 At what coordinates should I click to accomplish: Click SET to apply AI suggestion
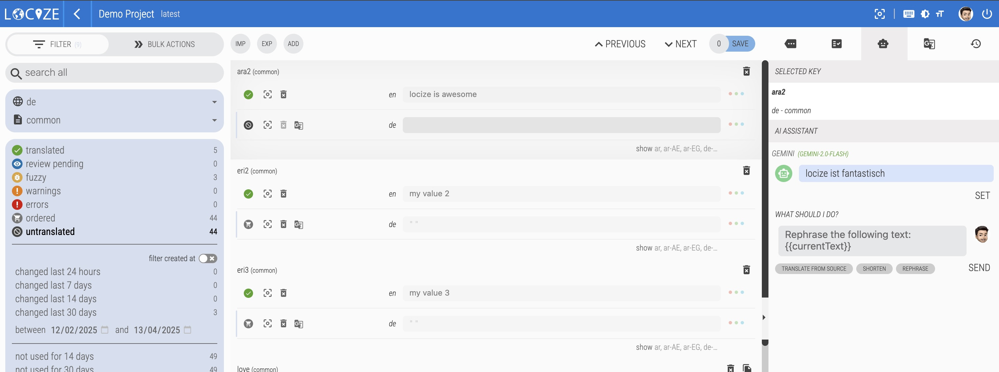tap(982, 196)
